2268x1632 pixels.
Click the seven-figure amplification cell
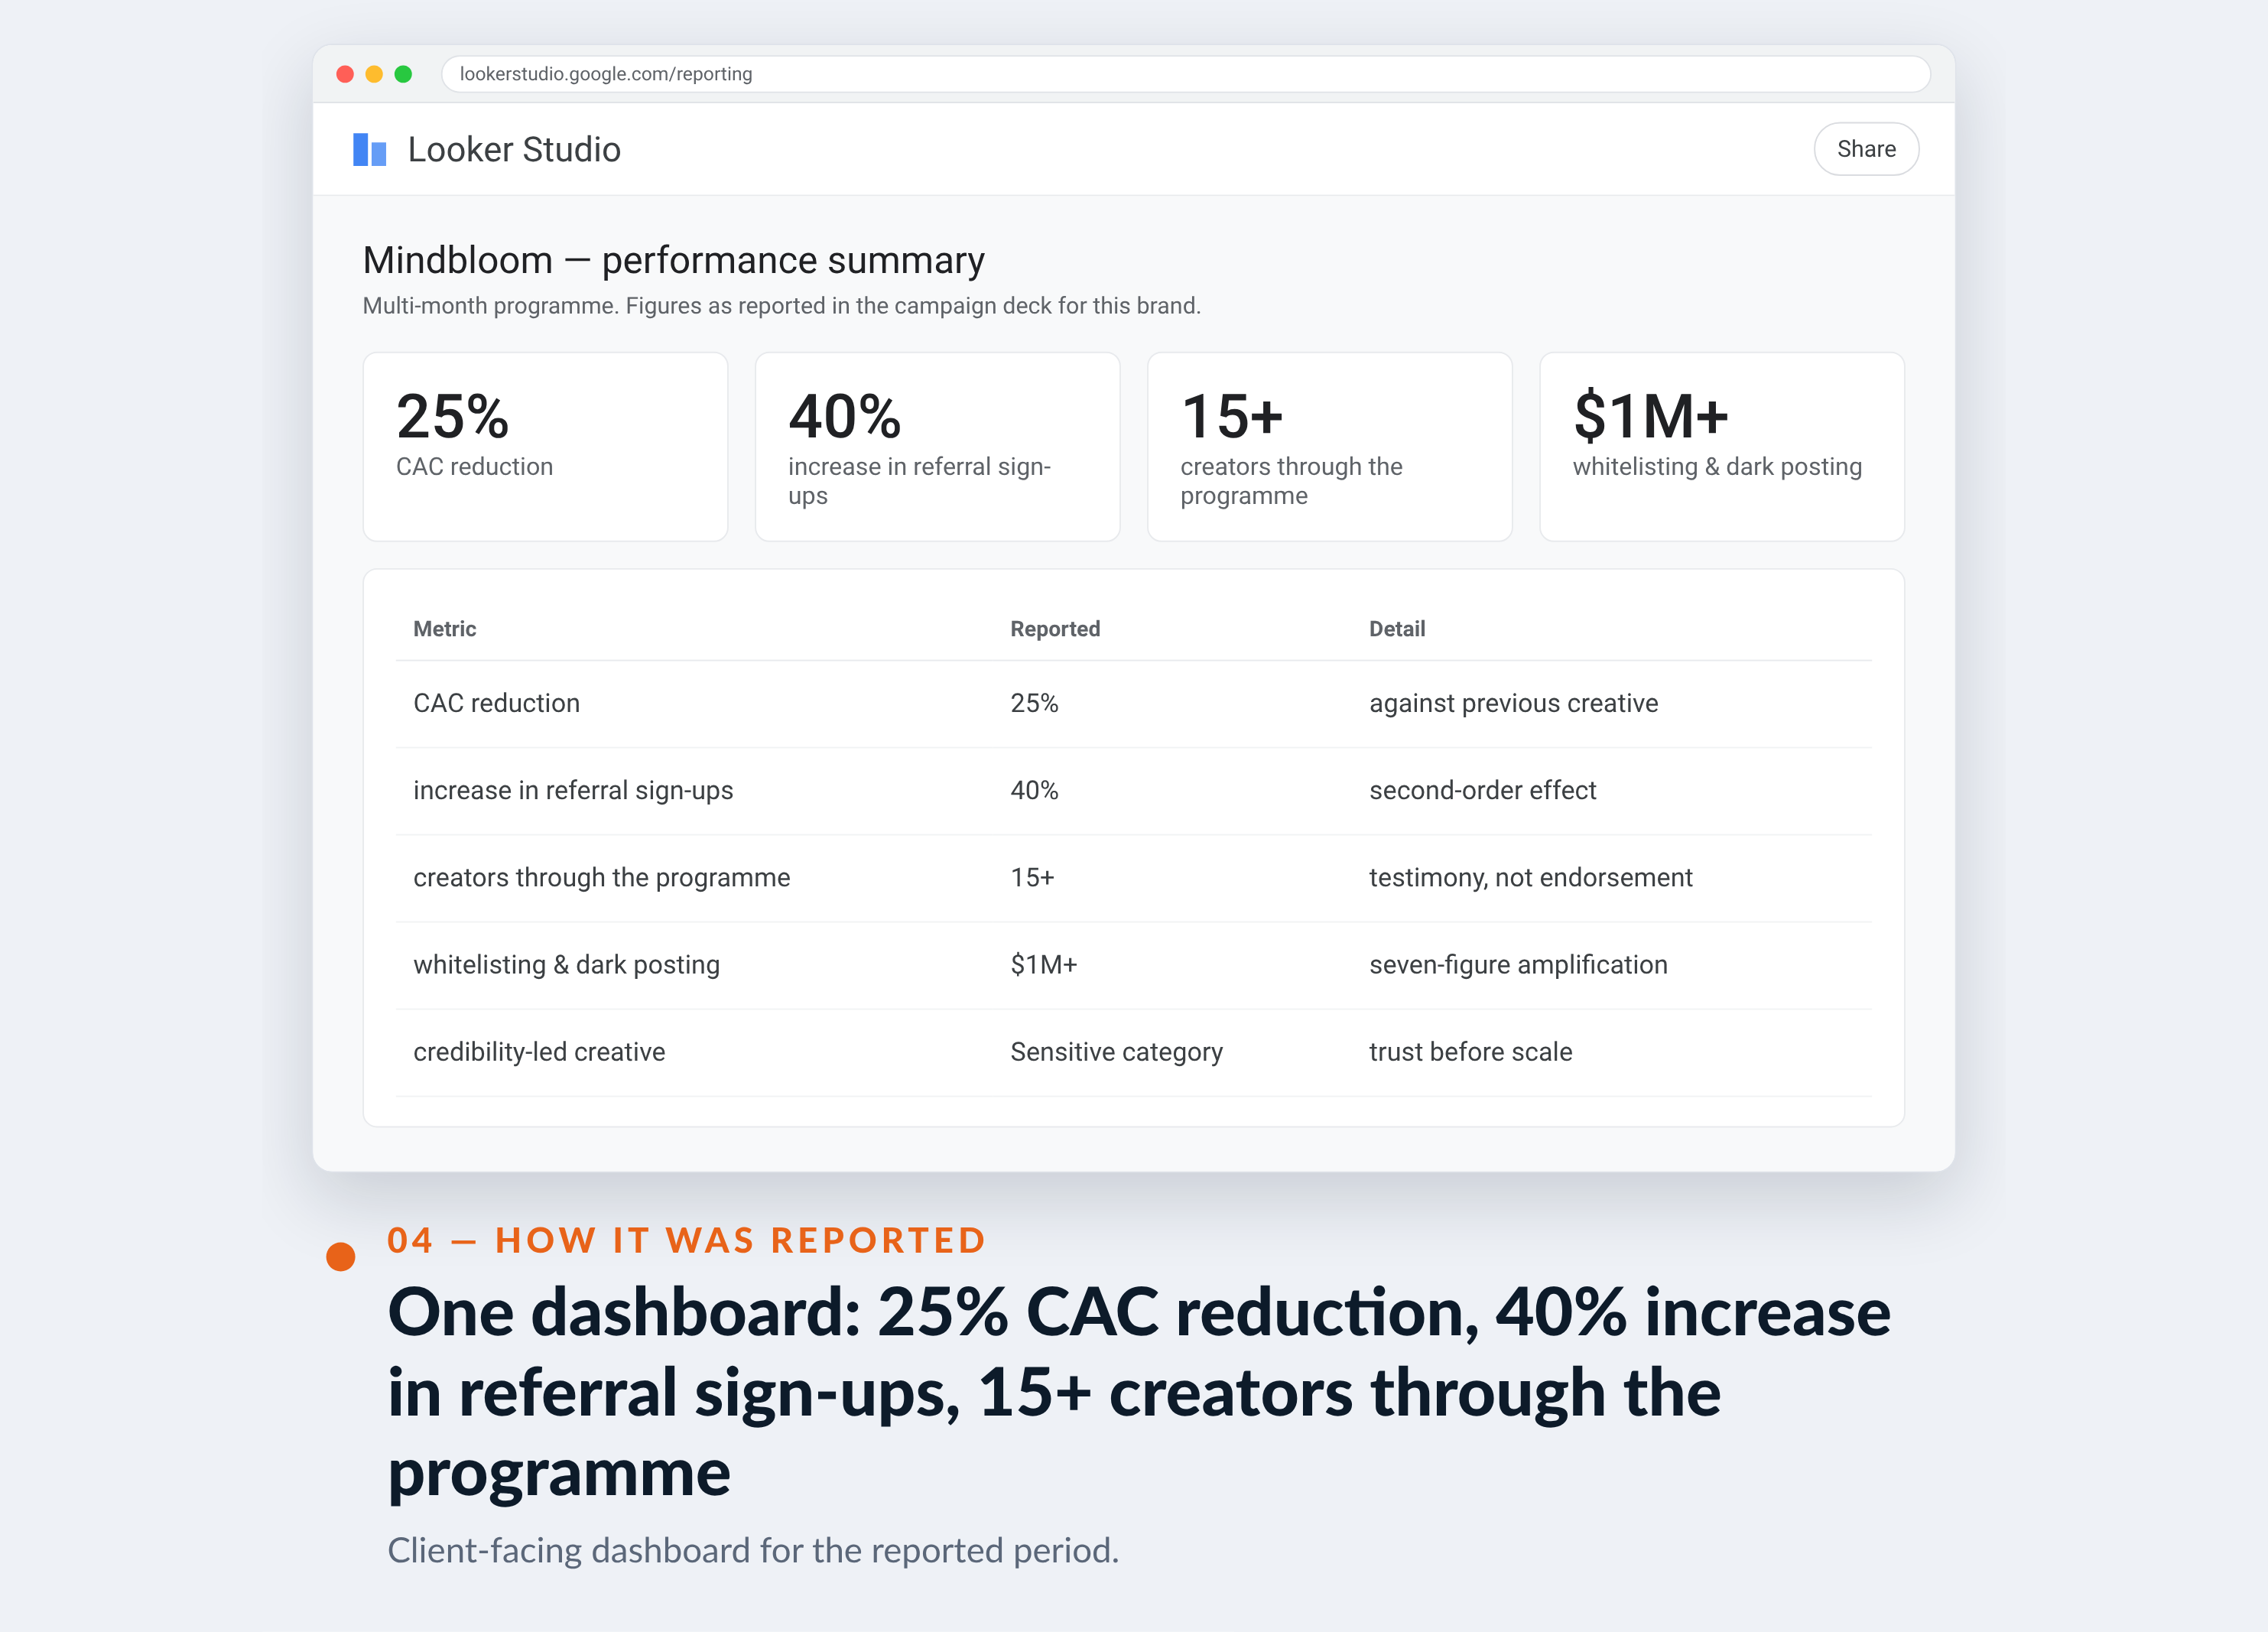pyautogui.click(x=1518, y=964)
